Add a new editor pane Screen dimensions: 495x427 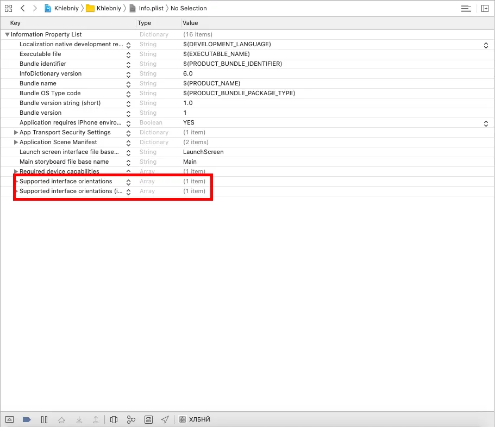point(485,9)
